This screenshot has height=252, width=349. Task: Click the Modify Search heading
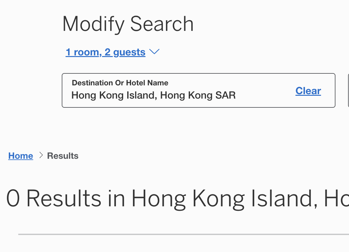click(128, 24)
